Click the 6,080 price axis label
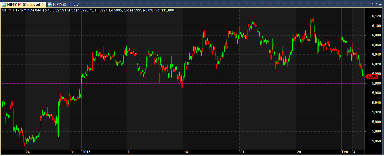Image resolution: width=385 pixels, height=156 pixels. click(376, 35)
